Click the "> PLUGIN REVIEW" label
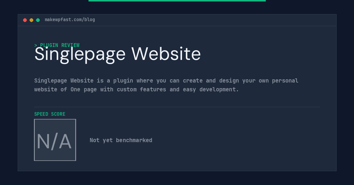 [x=57, y=45]
